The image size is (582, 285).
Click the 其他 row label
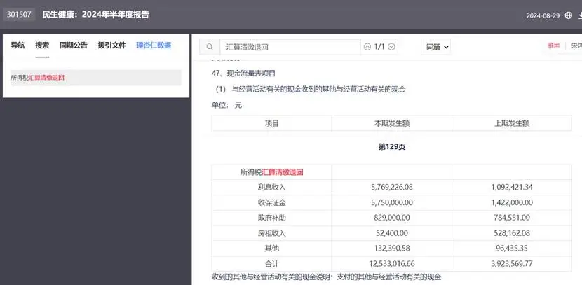[271, 249]
